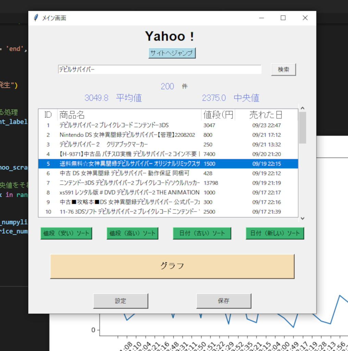
Task: Select row 6 中古 DS 動作保証 同梱可
Action: coord(168,173)
